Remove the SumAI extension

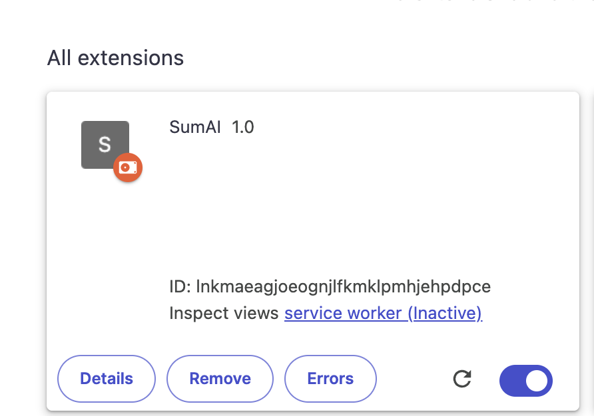click(220, 379)
